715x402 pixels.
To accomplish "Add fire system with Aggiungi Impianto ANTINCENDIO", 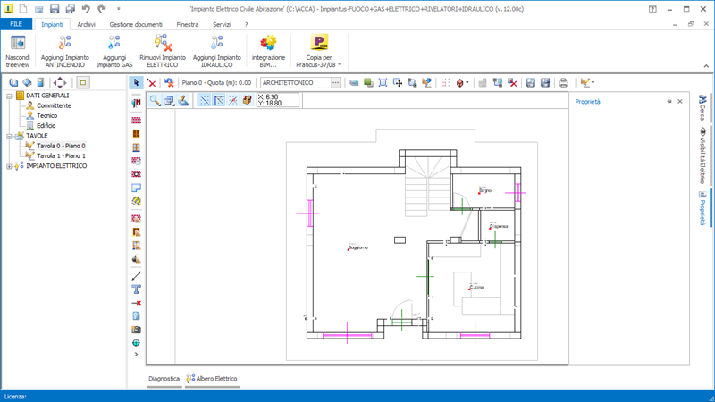I will [x=65, y=51].
